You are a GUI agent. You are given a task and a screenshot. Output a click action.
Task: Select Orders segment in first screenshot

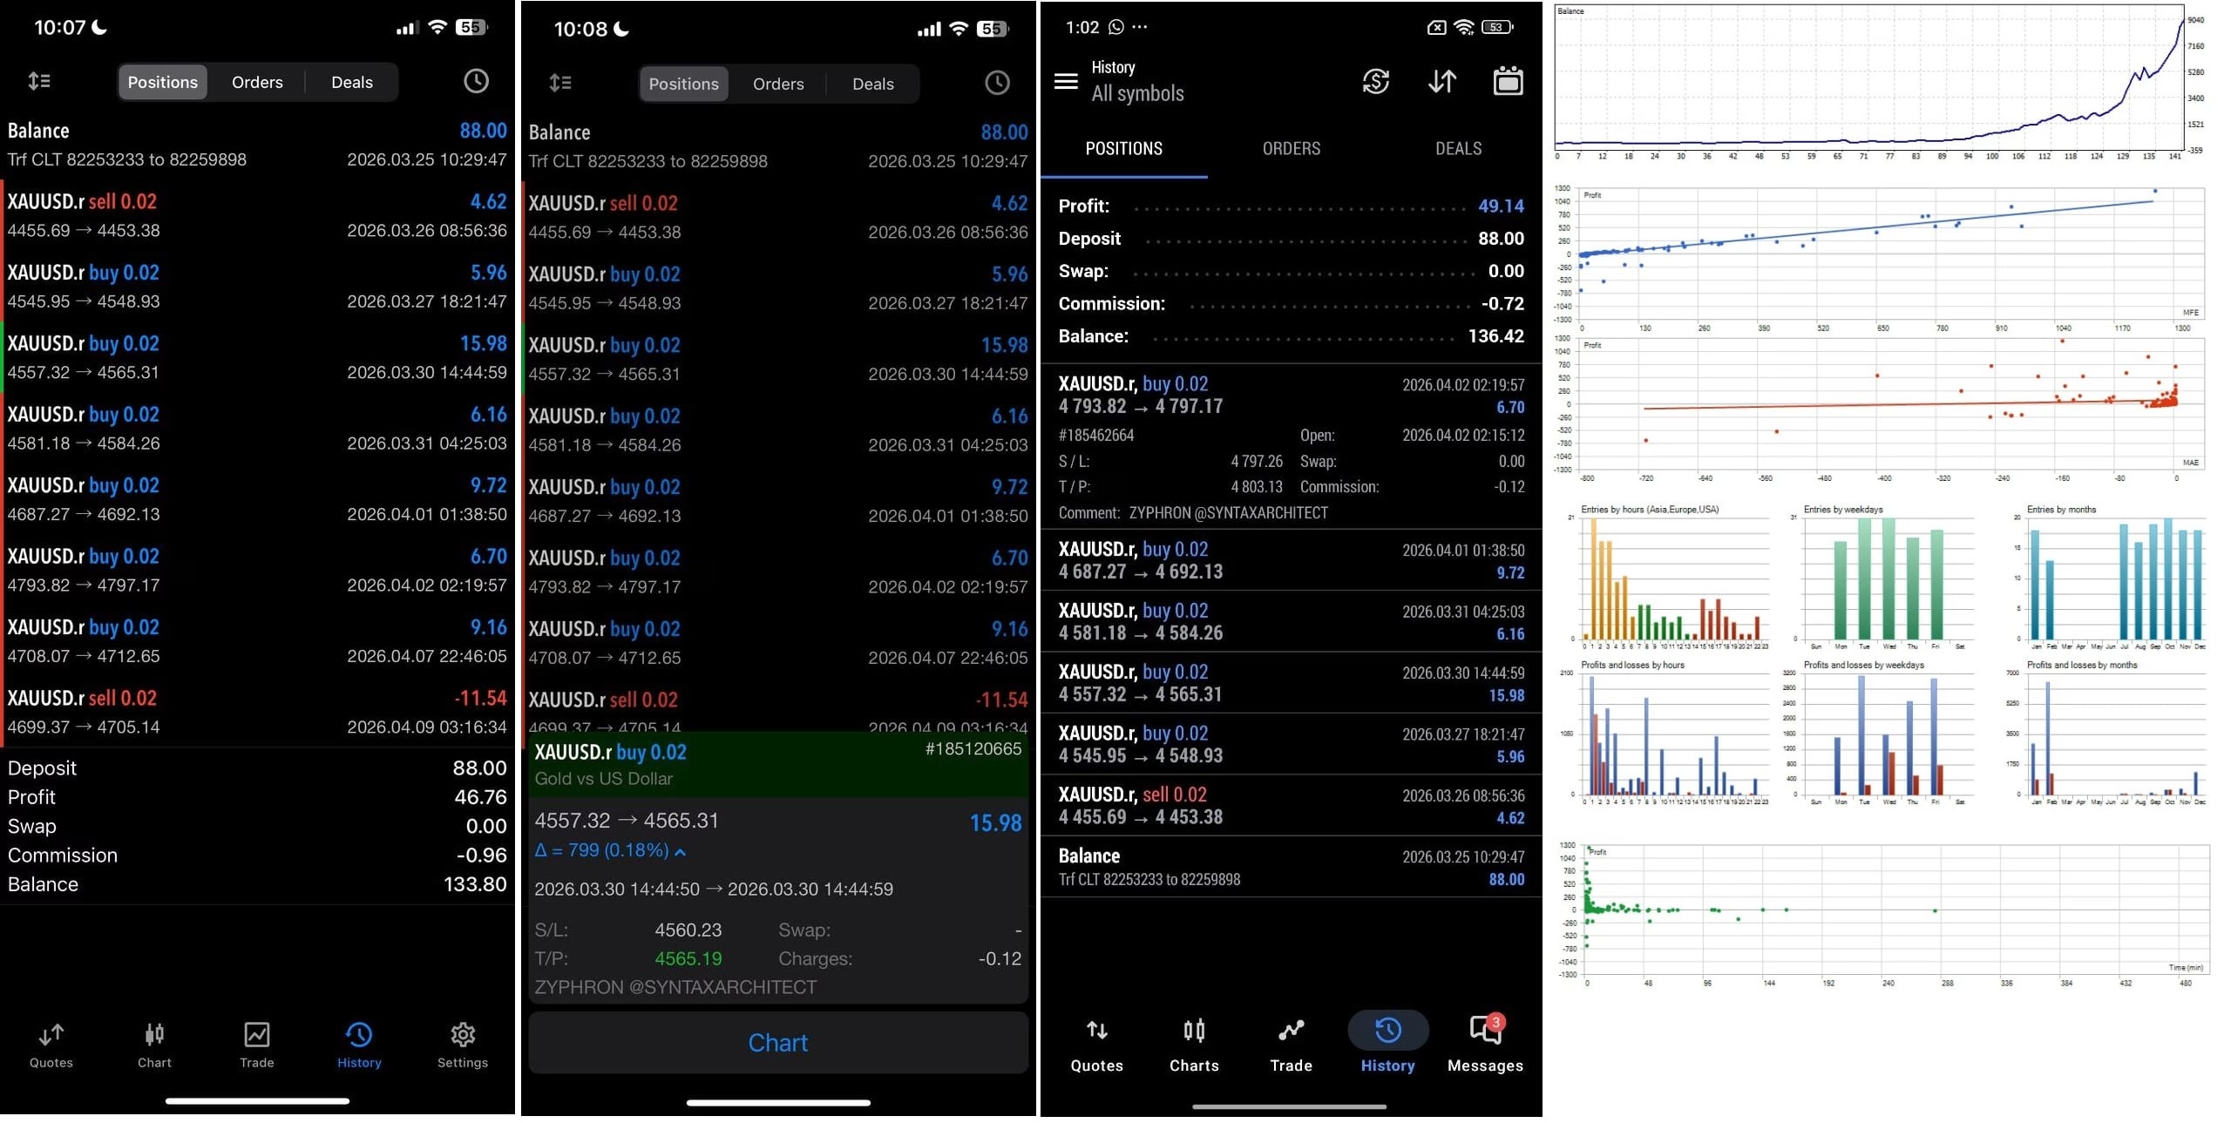[257, 83]
